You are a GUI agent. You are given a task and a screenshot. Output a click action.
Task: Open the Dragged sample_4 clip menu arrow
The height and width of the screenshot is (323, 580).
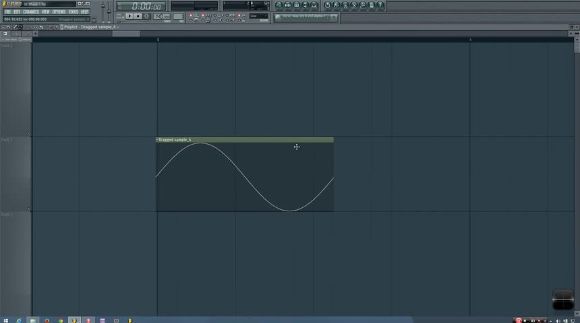[157, 139]
